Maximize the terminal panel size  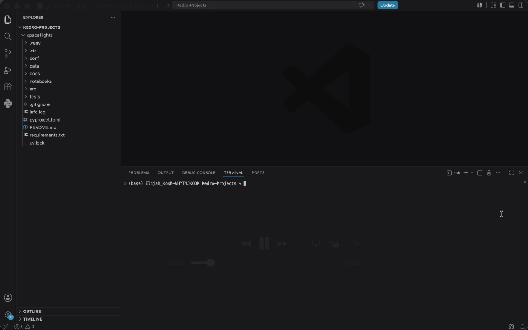[x=511, y=173]
